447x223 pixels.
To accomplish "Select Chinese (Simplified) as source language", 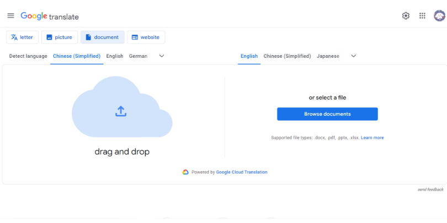I will [x=77, y=56].
